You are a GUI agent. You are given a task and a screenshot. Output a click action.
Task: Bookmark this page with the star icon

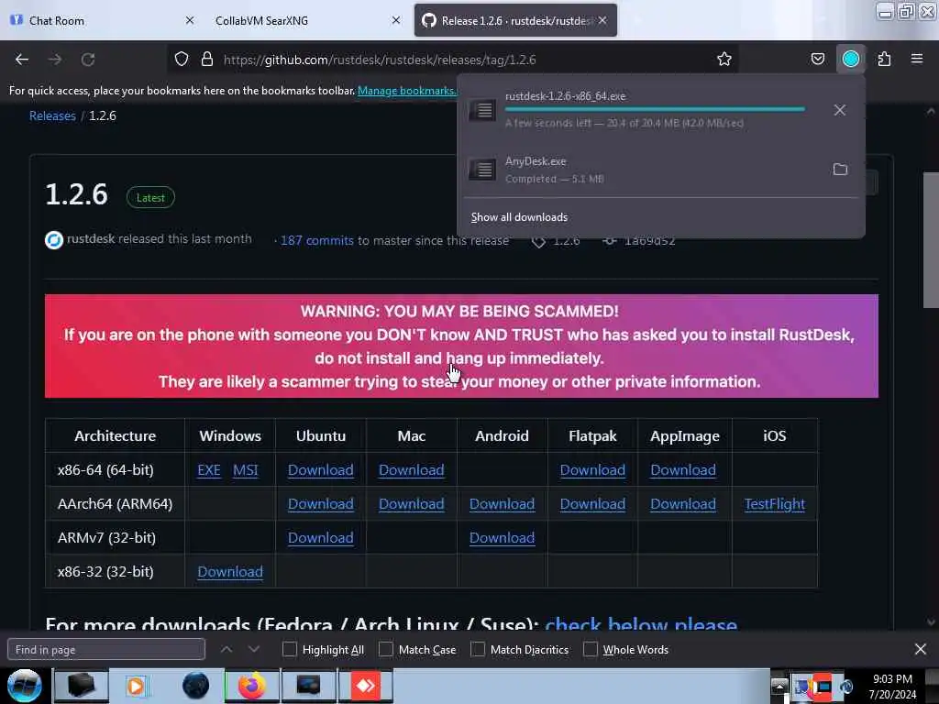click(x=724, y=60)
